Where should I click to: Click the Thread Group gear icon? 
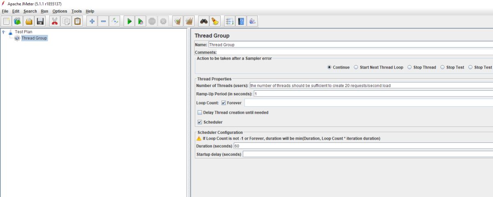(17, 38)
